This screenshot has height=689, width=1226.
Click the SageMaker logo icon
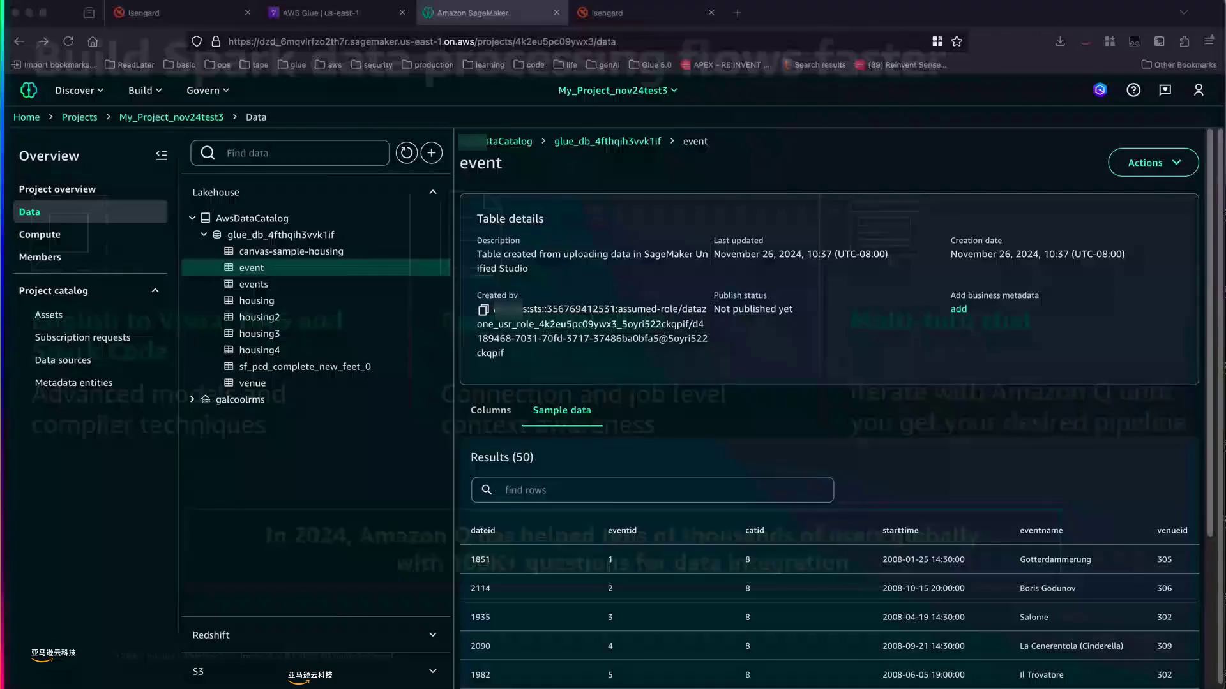click(29, 90)
